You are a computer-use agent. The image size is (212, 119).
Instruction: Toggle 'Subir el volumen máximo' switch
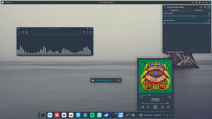tap(165, 52)
